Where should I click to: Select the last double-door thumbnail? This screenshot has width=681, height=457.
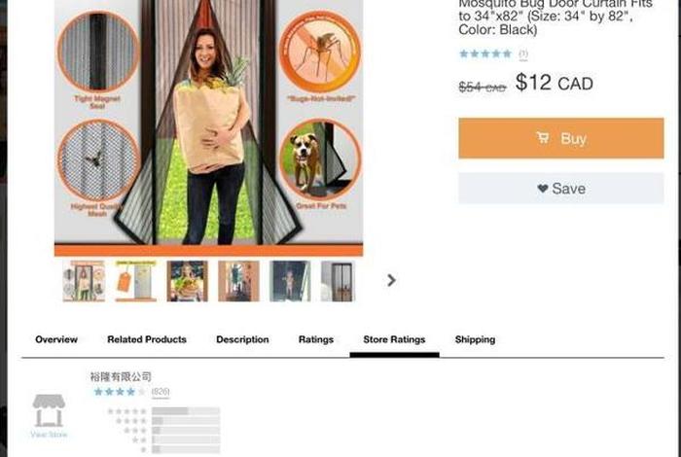pyautogui.click(x=338, y=281)
